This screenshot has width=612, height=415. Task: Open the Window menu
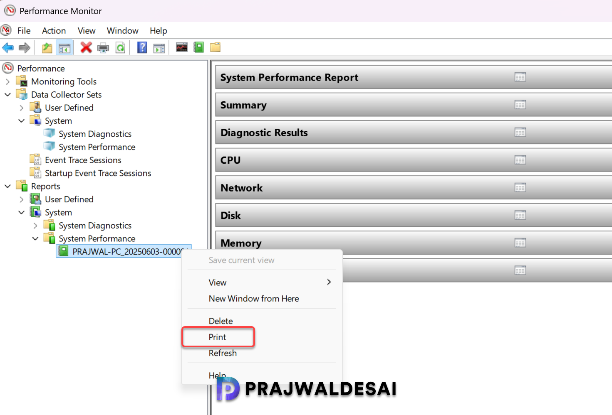click(123, 31)
